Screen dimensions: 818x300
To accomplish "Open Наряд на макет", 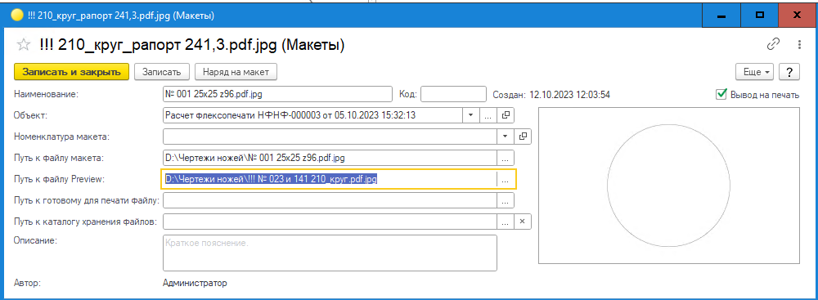I will (236, 72).
